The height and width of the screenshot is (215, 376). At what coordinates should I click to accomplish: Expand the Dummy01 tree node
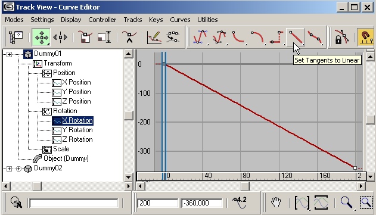click(9, 54)
